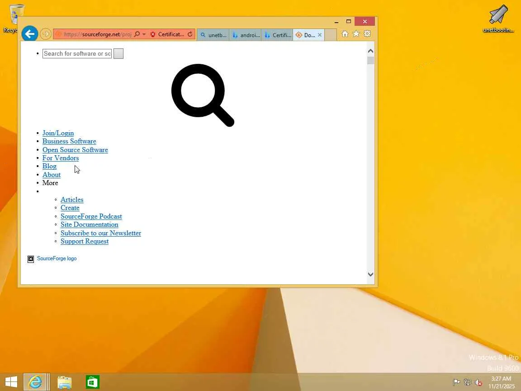The width and height of the screenshot is (521, 391).
Task: Click the network tray icon
Action: click(x=468, y=382)
